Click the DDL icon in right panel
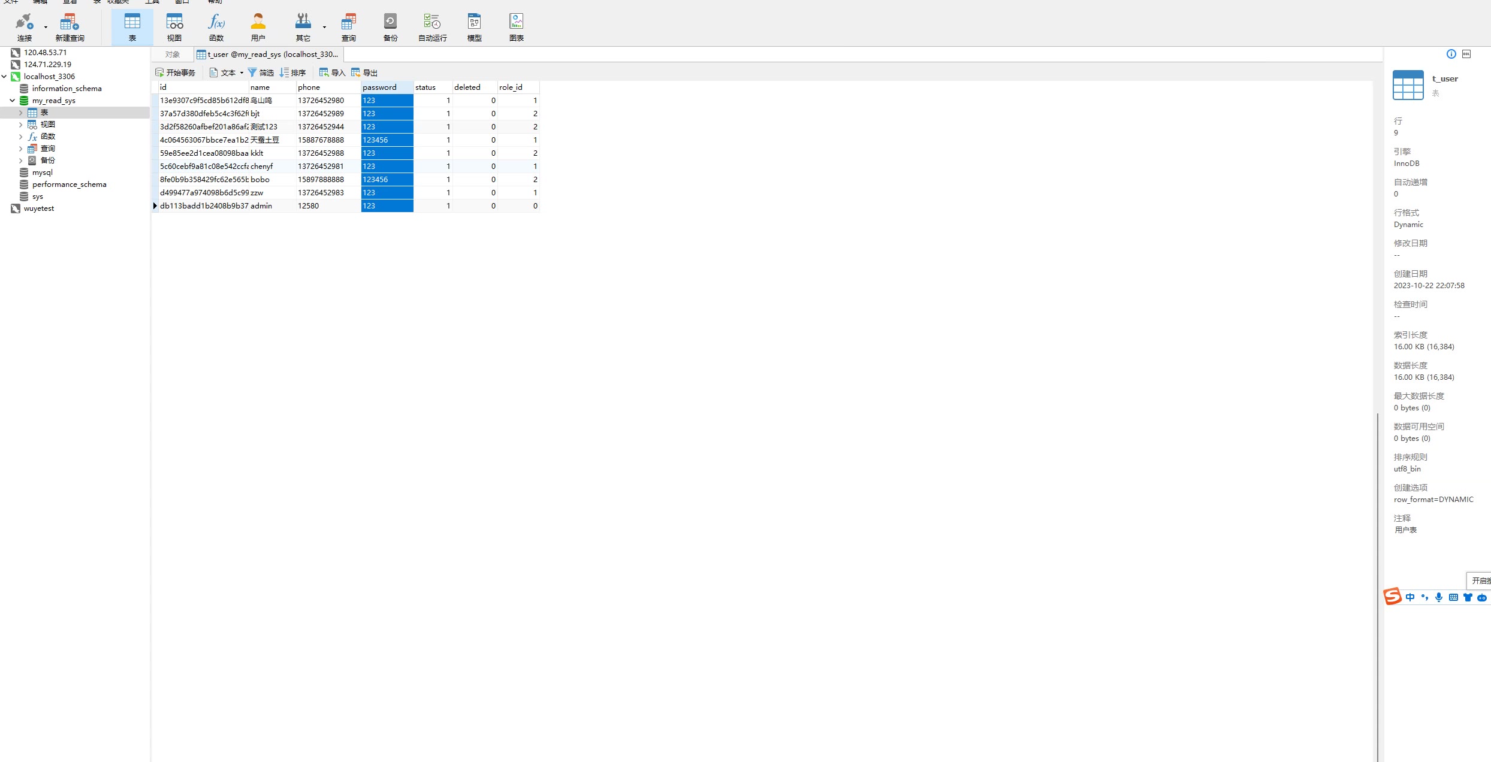 1466,54
